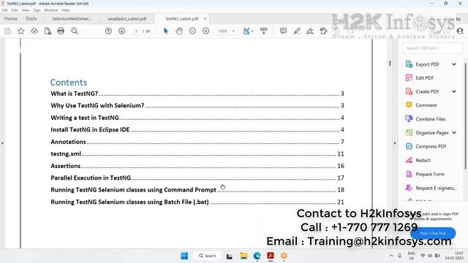468x263 pixels.
Task: Click the print icon in toolbar
Action: [61, 31]
